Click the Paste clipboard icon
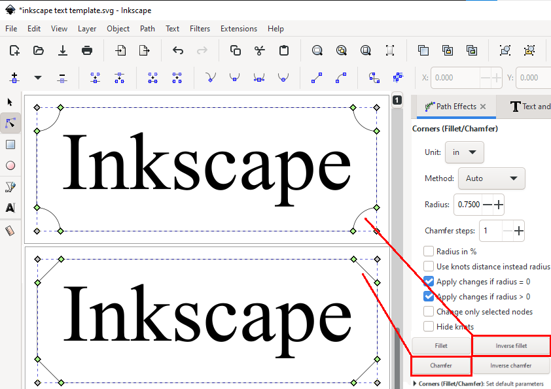Viewport: 551px width, 389px height. (283, 50)
